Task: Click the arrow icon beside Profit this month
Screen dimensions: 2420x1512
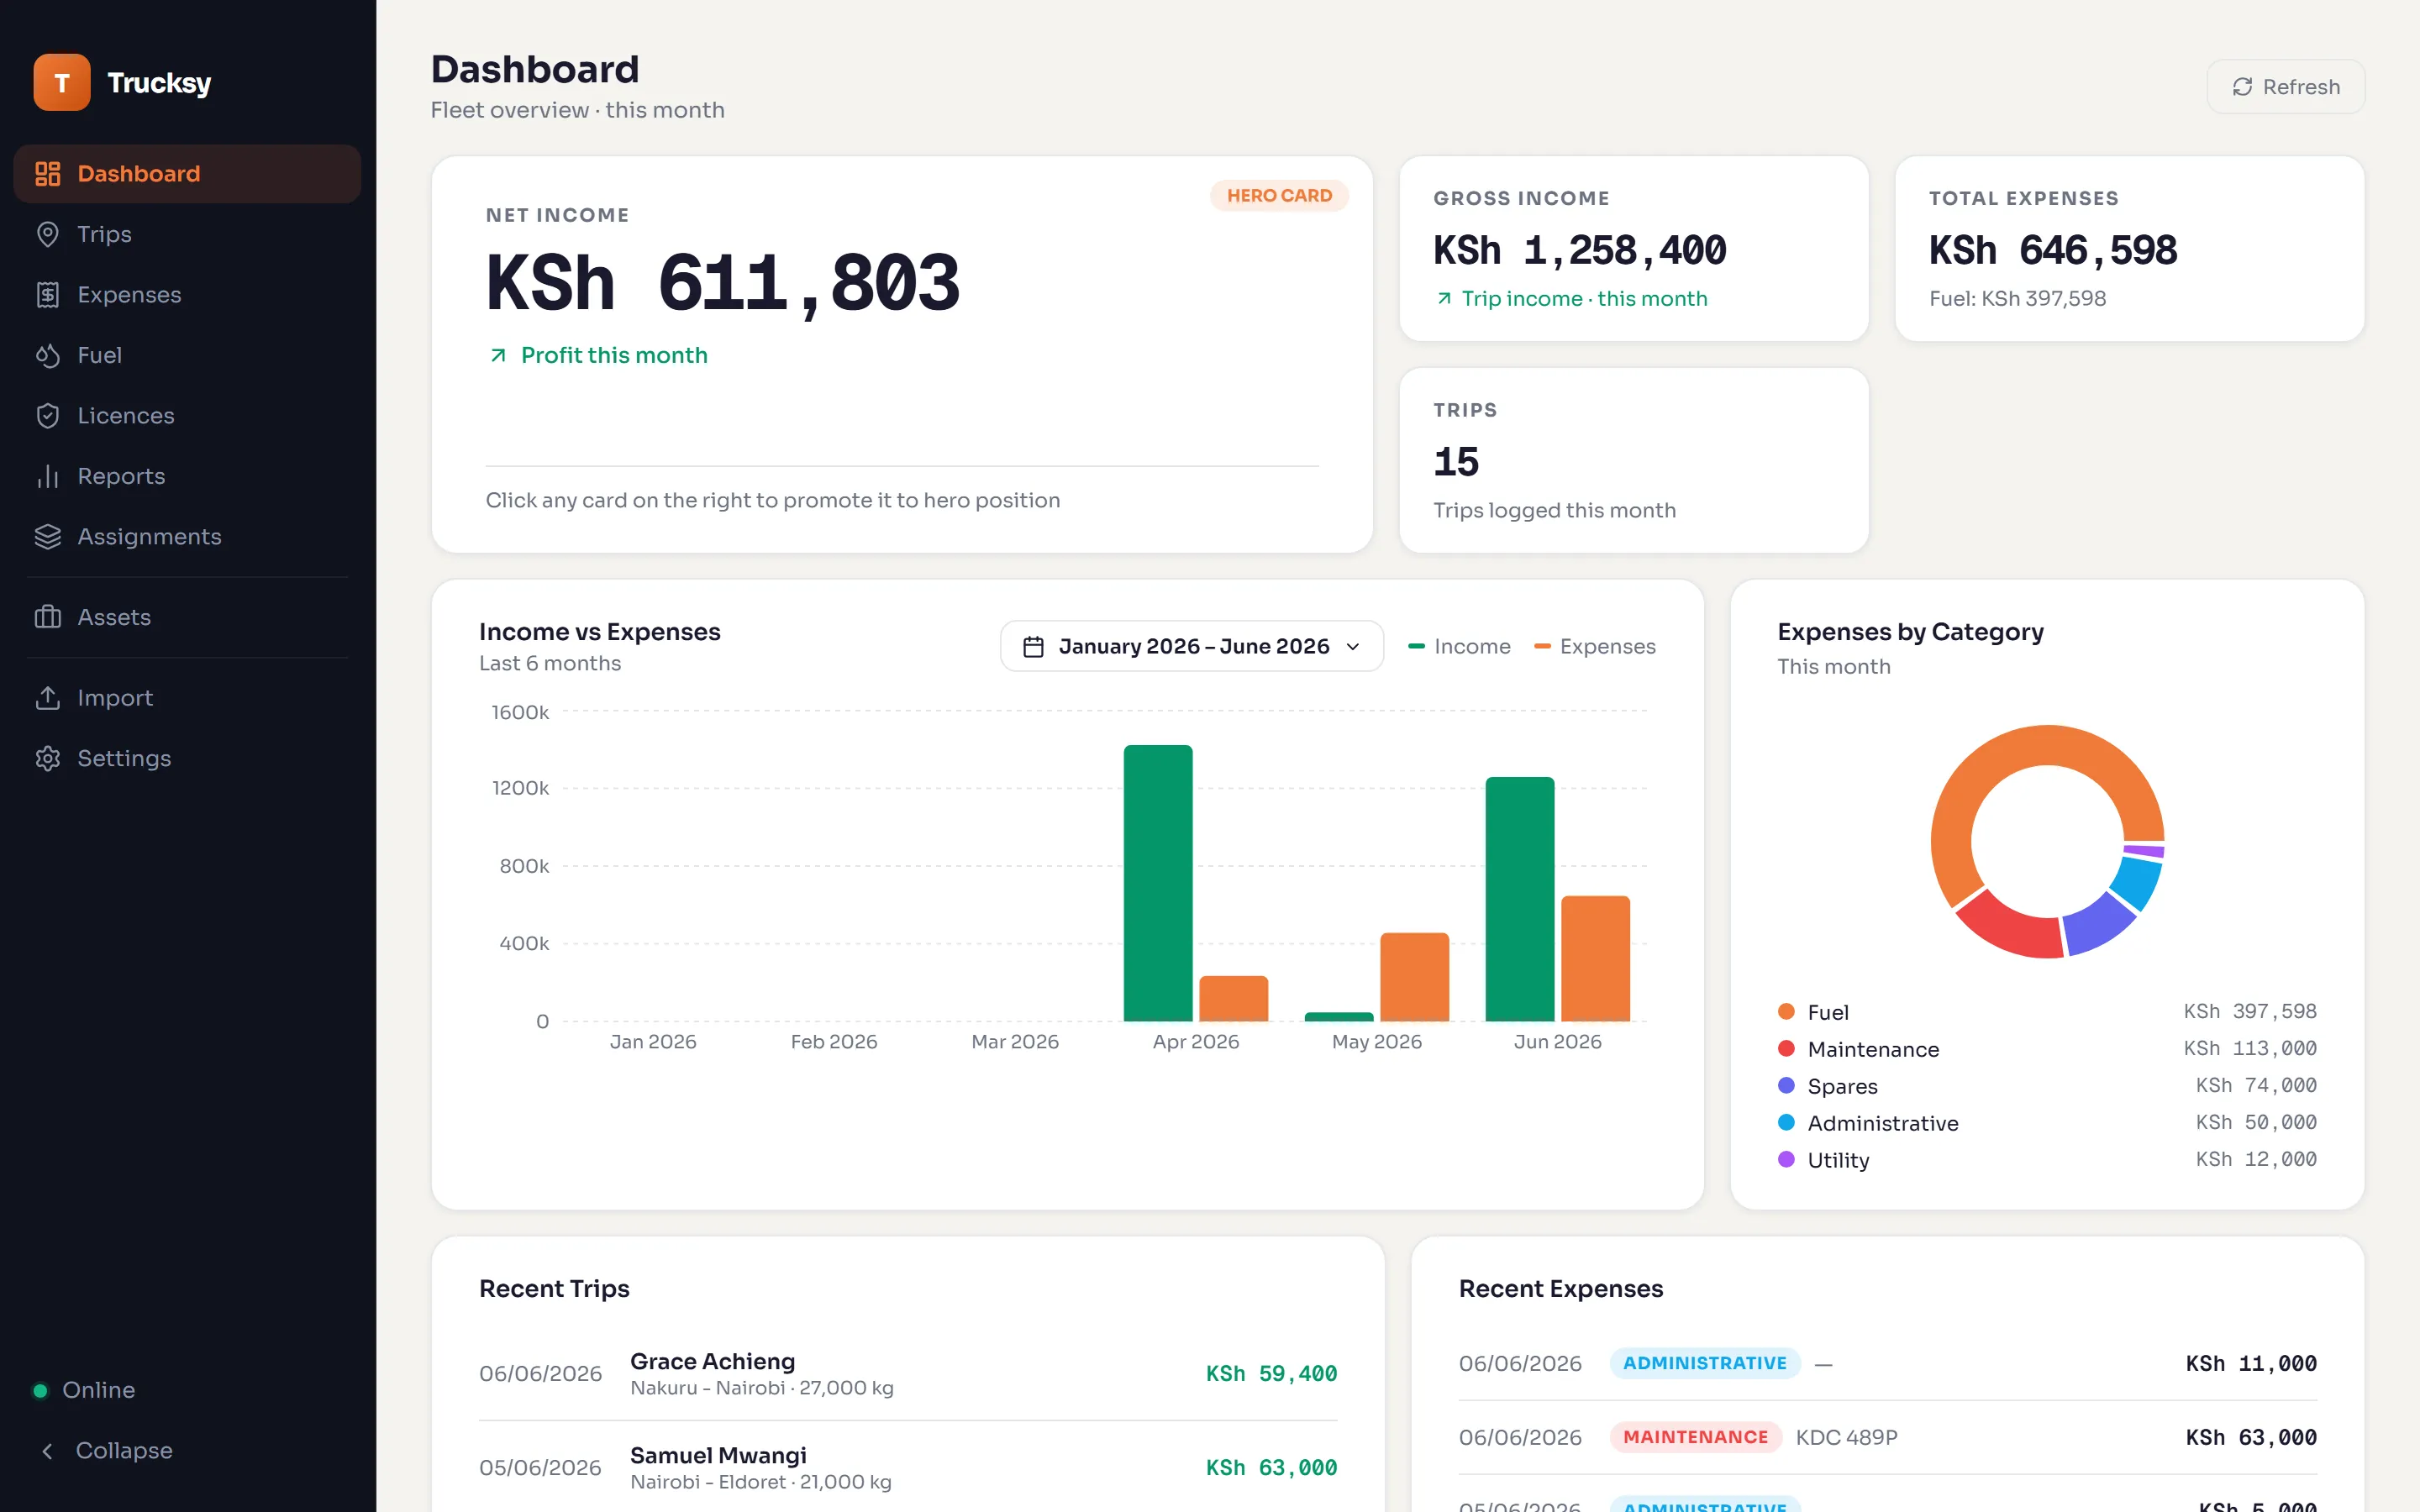Action: click(x=498, y=356)
